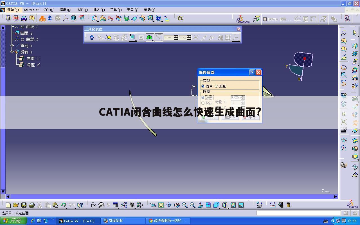360x225 pixels.
Task: Click the Print icon
Action: [x=32, y=205]
